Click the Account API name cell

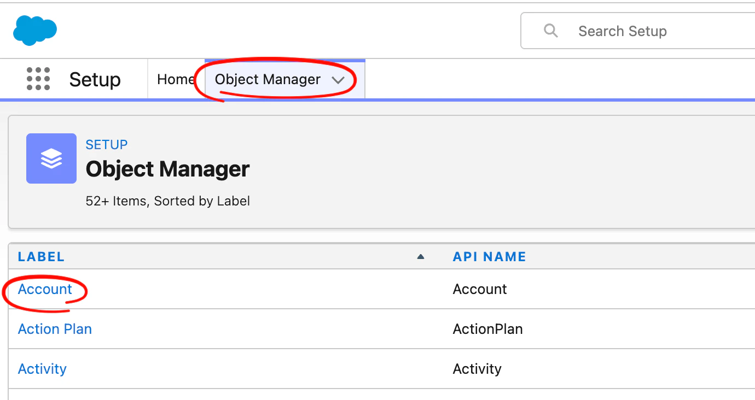(480, 289)
